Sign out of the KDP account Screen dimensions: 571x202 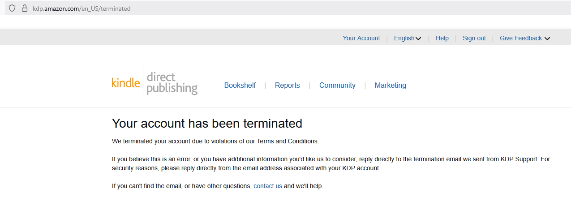click(x=474, y=39)
